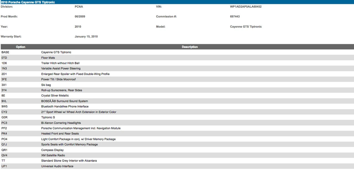Click option code CY2
354x169 pixels.
coord(4,112)
